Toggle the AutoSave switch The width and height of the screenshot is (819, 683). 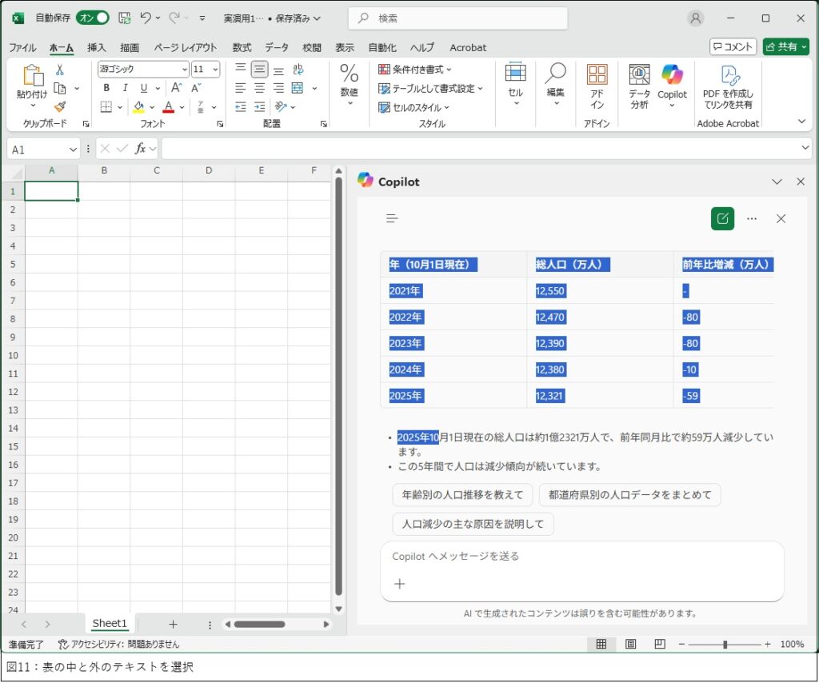(93, 18)
